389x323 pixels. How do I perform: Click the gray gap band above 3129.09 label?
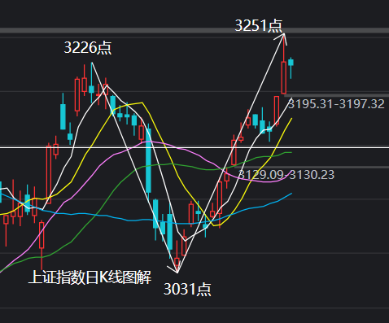(x=312, y=167)
